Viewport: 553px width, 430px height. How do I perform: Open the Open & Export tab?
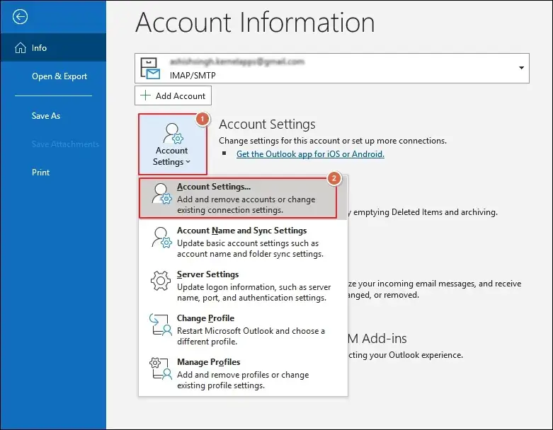click(59, 76)
